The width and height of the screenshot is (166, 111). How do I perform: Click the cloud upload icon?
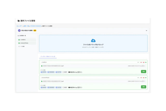tap(93, 41)
